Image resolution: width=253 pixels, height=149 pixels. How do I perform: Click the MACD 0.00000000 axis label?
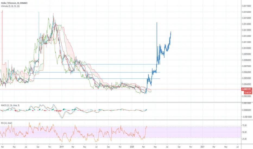tap(246, 110)
